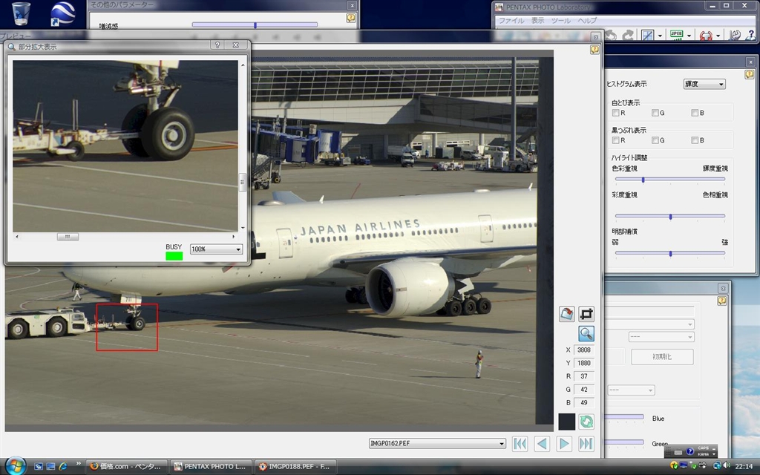Click the help balloon in the histogram panel
The height and width of the screenshot is (475, 760).
pyautogui.click(x=750, y=74)
